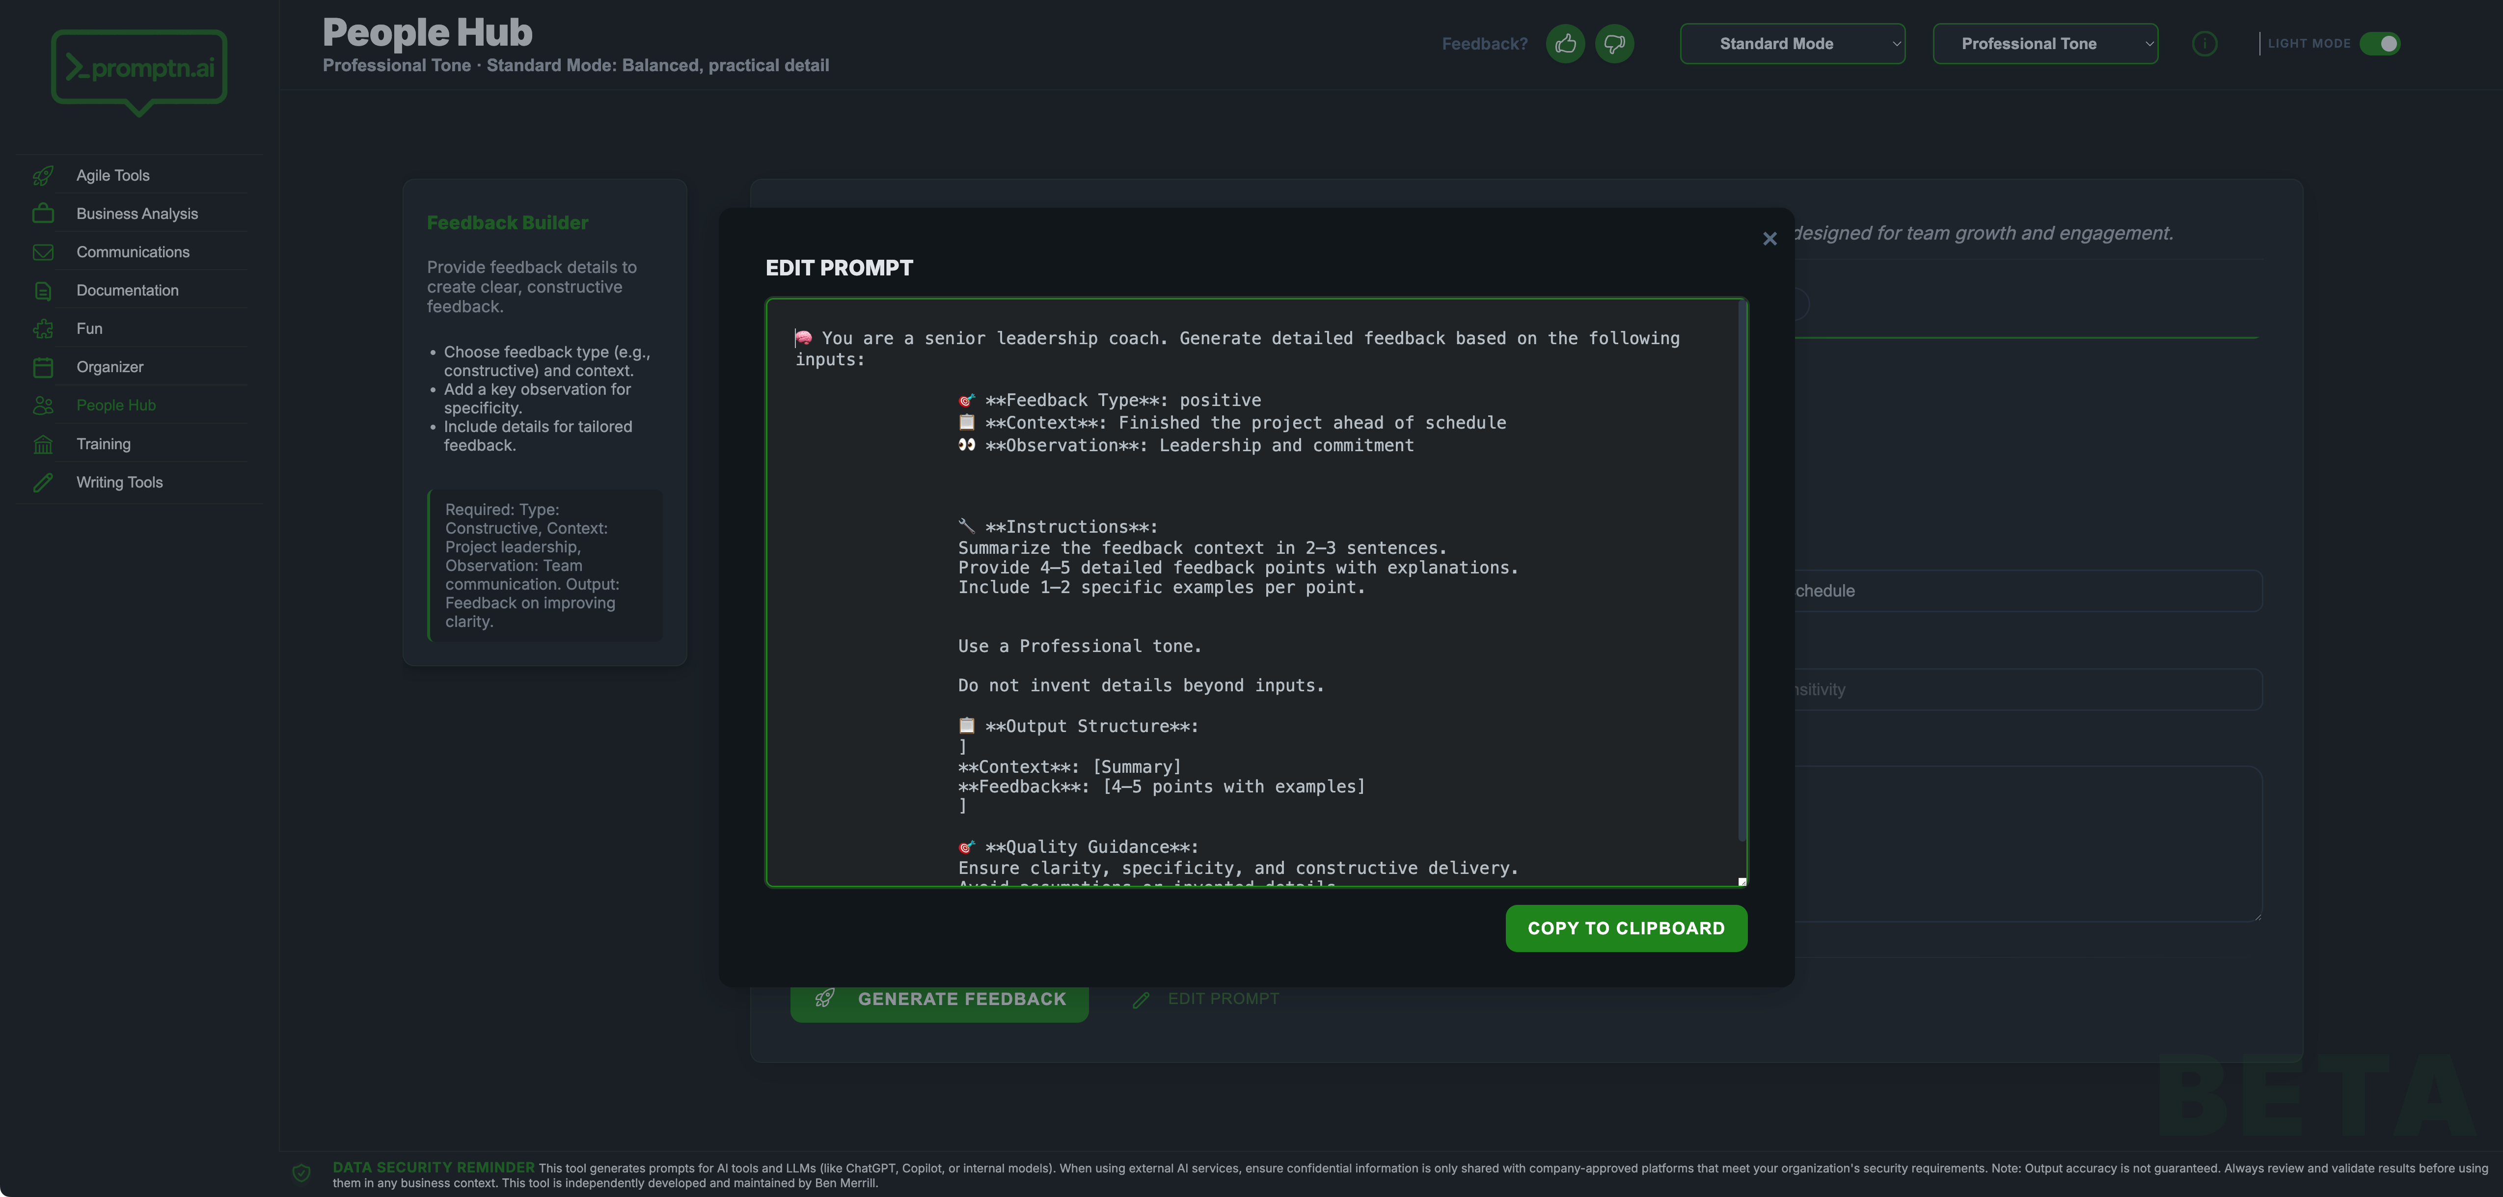The image size is (2503, 1197).
Task: Open the Standard Mode dropdown
Action: pyautogui.click(x=1793, y=44)
